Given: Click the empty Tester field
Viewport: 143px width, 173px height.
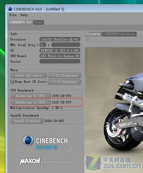Looking at the screenshot, I should tap(60, 61).
